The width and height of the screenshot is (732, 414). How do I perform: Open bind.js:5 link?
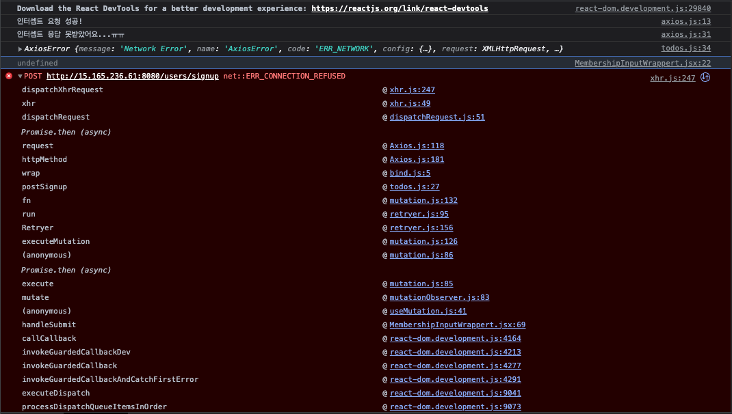pos(410,173)
